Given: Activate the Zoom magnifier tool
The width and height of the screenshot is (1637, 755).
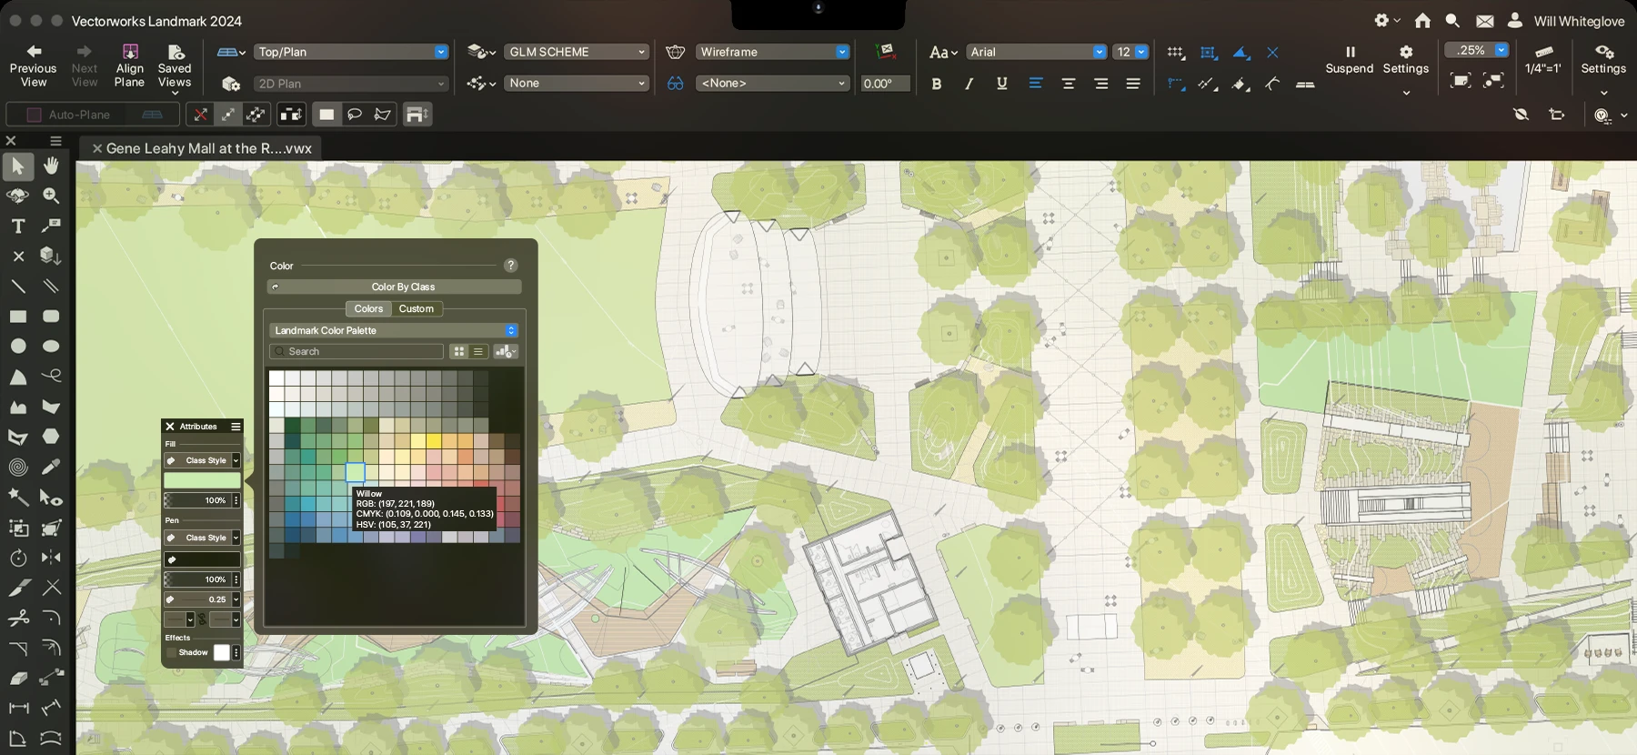Looking at the screenshot, I should [x=51, y=196].
